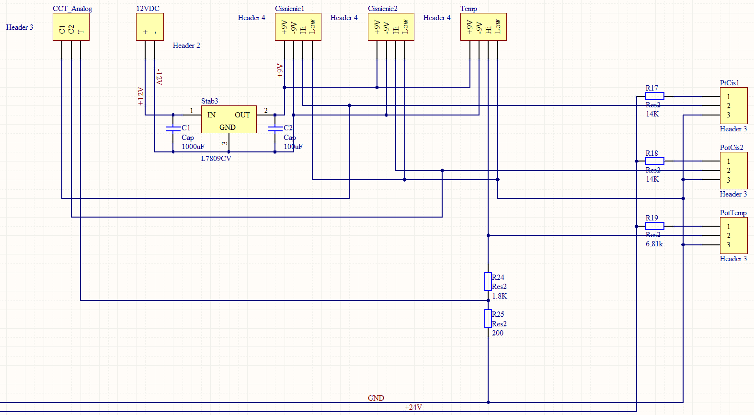Click the Header 2 comment text
Screen dimensions: 754x415
186,46
